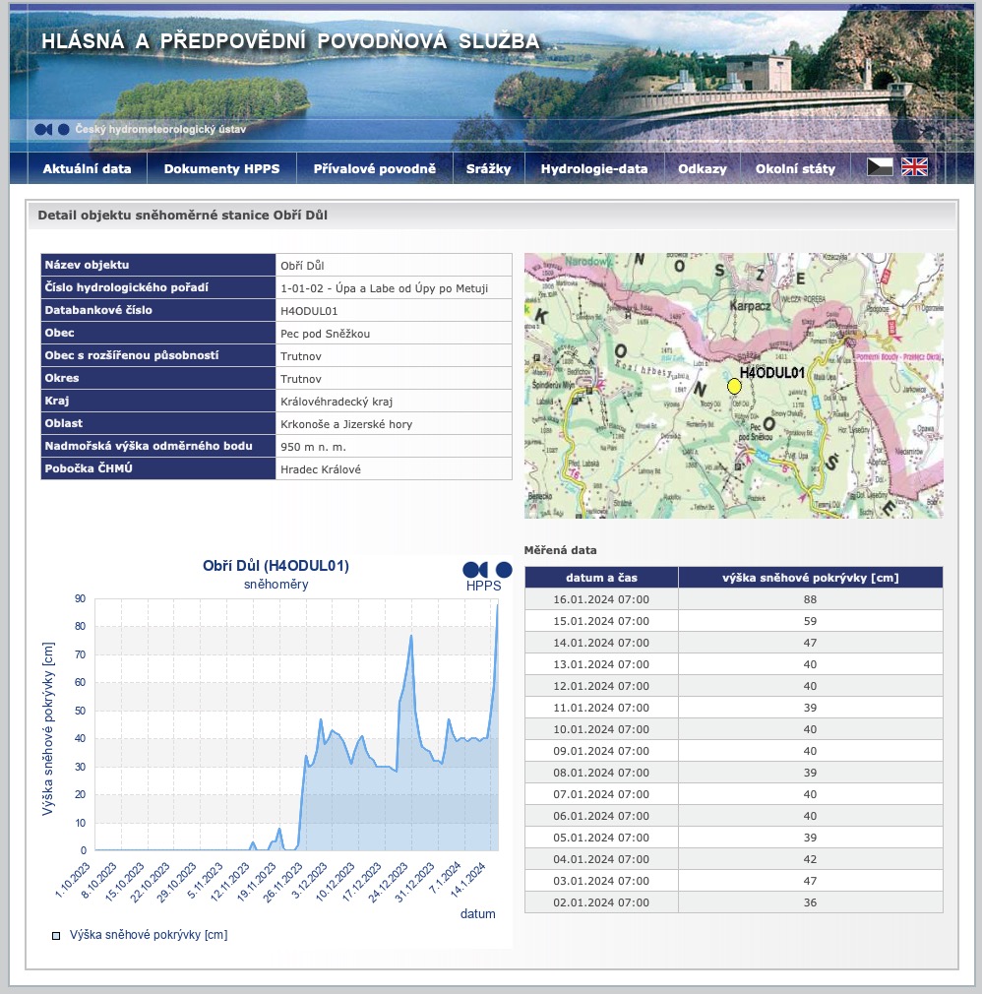
Task: Open the Hydrologie-data menu
Action: tap(594, 168)
